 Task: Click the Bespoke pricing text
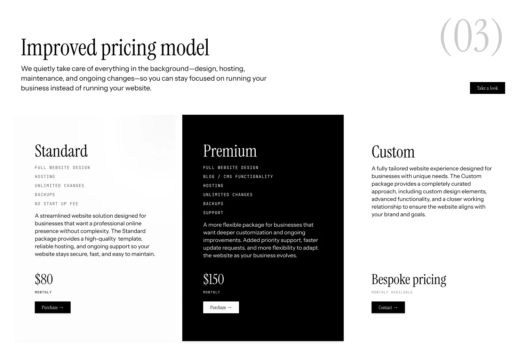click(409, 280)
